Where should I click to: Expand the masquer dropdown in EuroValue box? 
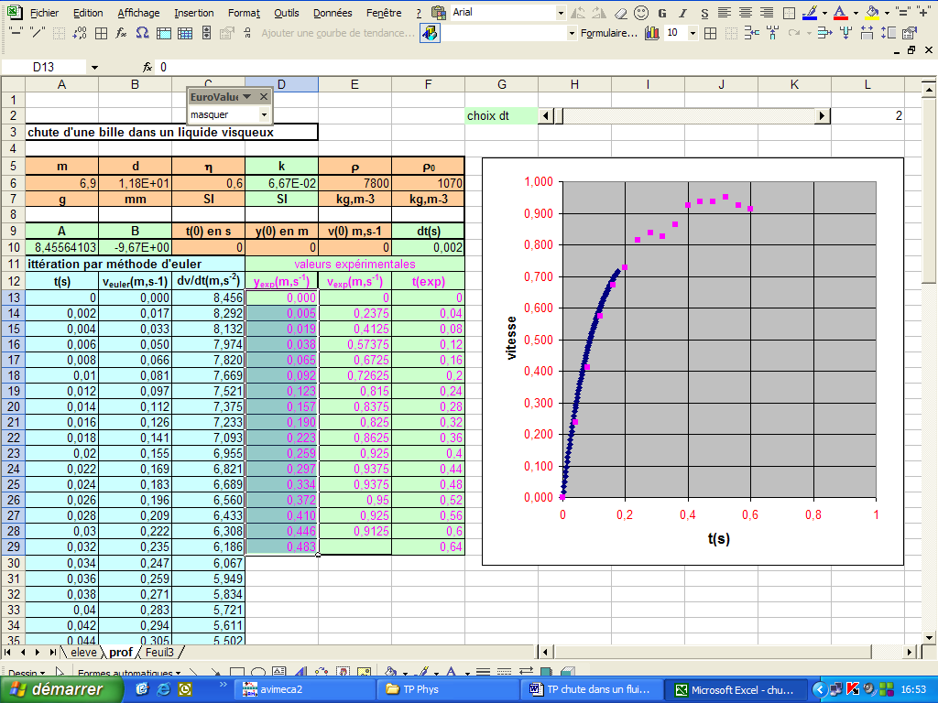(x=264, y=114)
